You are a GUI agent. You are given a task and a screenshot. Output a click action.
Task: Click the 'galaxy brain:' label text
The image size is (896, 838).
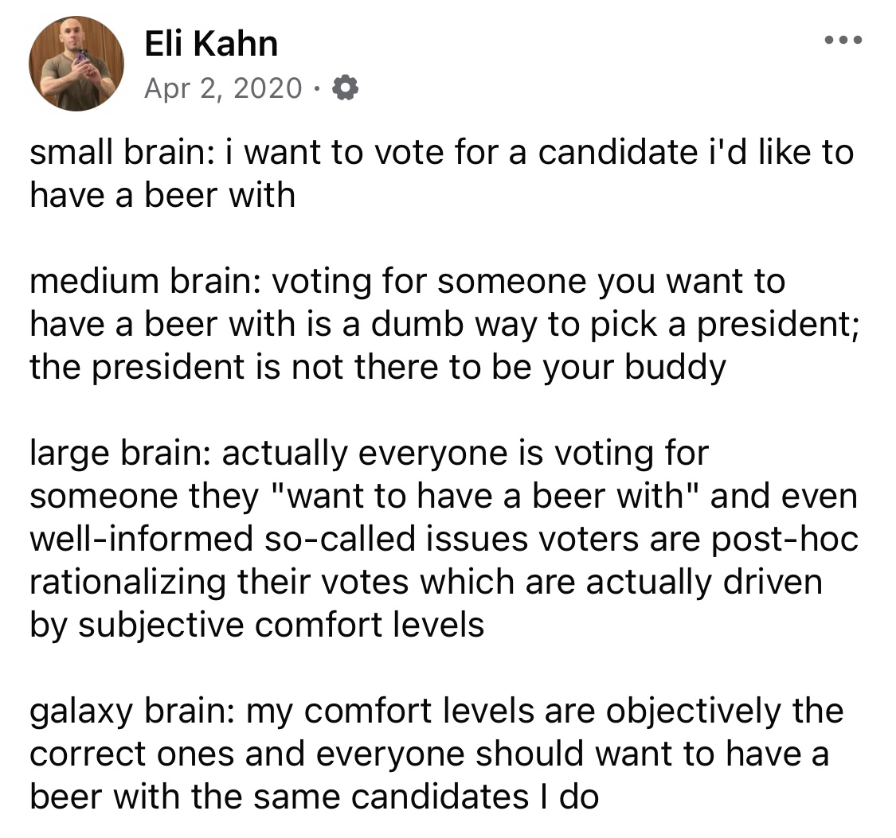click(x=130, y=711)
